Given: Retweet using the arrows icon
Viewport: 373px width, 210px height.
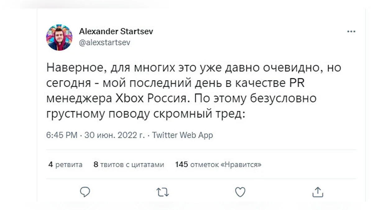Looking at the screenshot, I should (x=162, y=192).
